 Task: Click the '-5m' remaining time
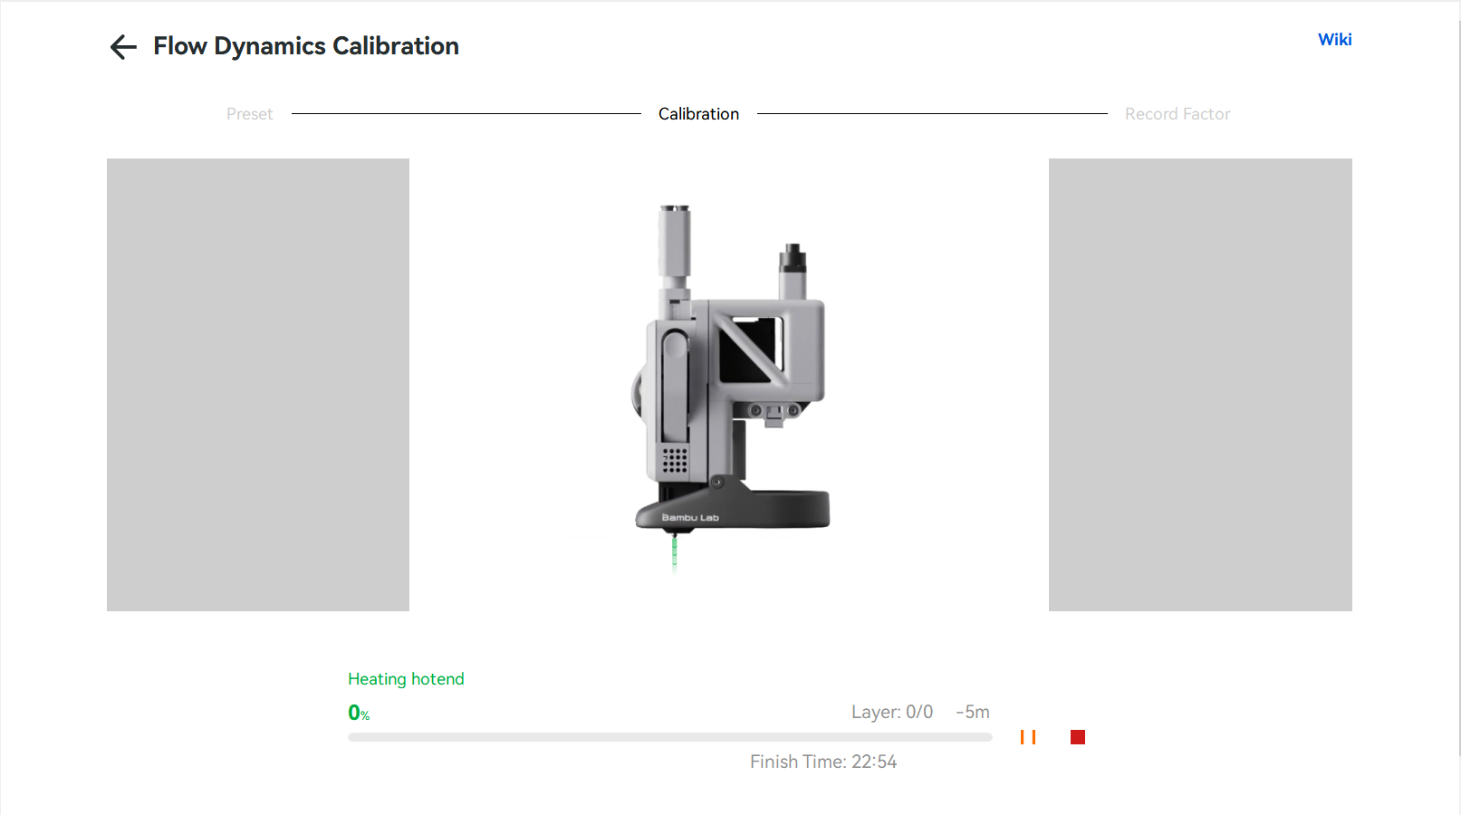(973, 712)
